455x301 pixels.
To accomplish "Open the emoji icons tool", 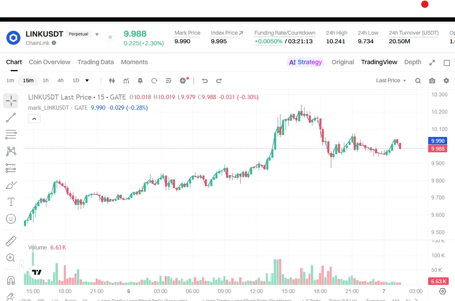I will click(11, 219).
